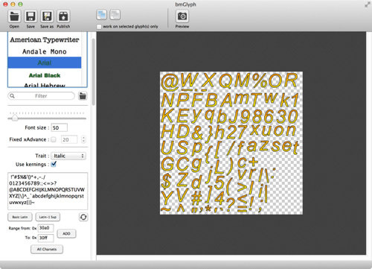
Task: Click the fullscreen arrows in title bar
Action: 367,4
